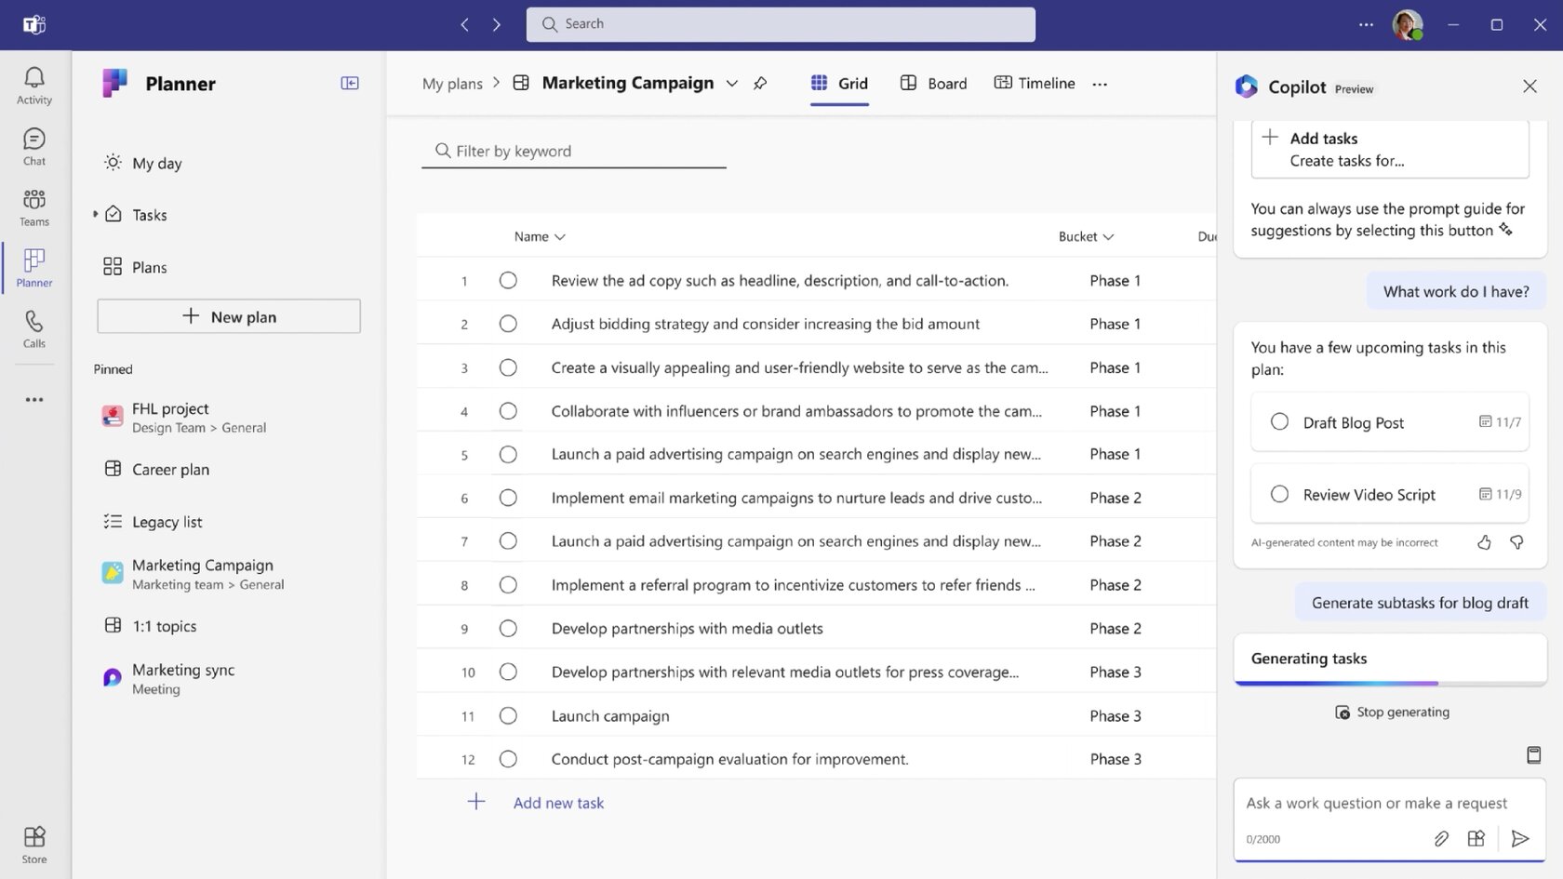
Task: Create a plan with New plan button
Action: click(x=229, y=316)
